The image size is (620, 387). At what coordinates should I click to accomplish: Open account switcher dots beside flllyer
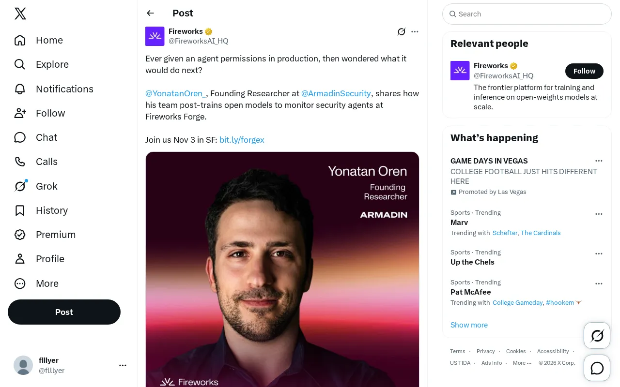tap(123, 365)
